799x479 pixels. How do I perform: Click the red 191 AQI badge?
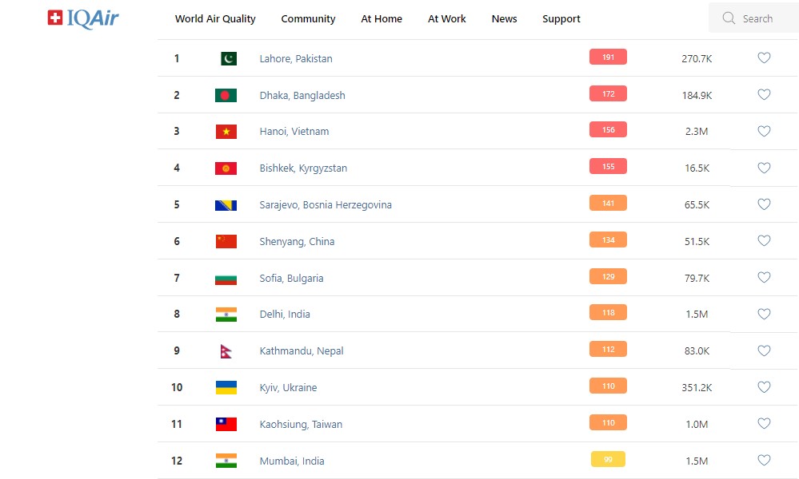pos(608,57)
